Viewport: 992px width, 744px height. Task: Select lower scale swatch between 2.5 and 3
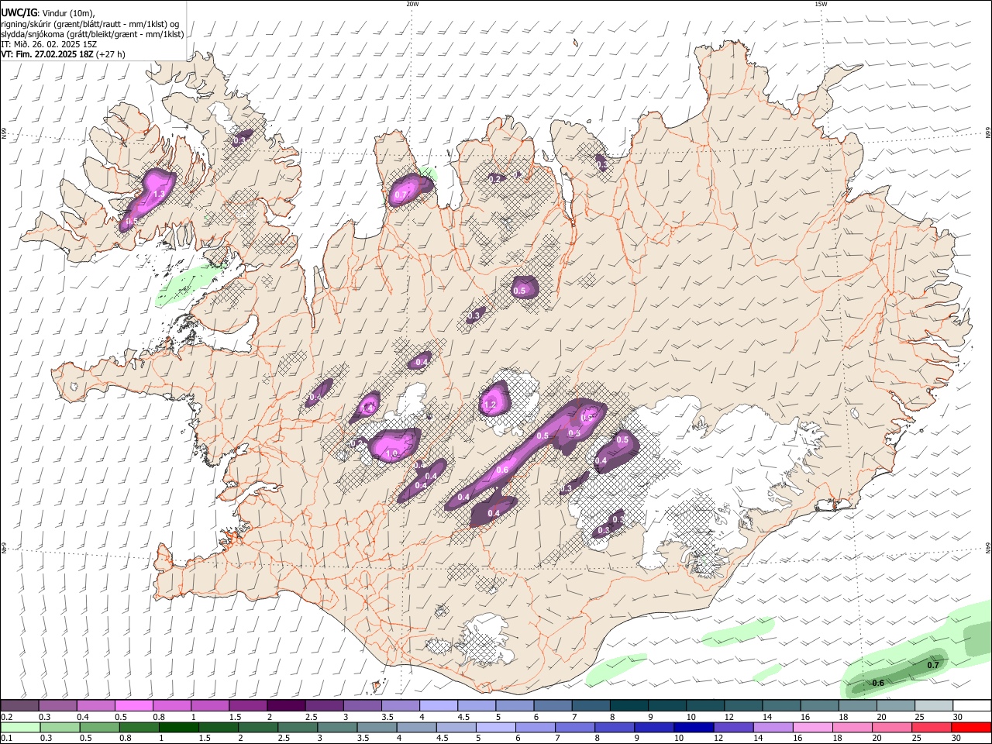point(297,728)
